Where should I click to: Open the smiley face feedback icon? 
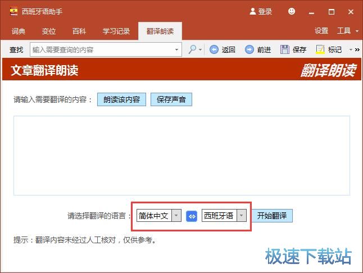292,11
